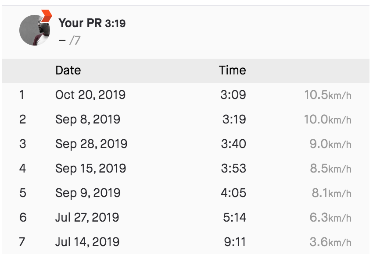Screen dimensions: 373x254
Task: Open the Jul 27, 2019 effort
Action: (x=87, y=217)
